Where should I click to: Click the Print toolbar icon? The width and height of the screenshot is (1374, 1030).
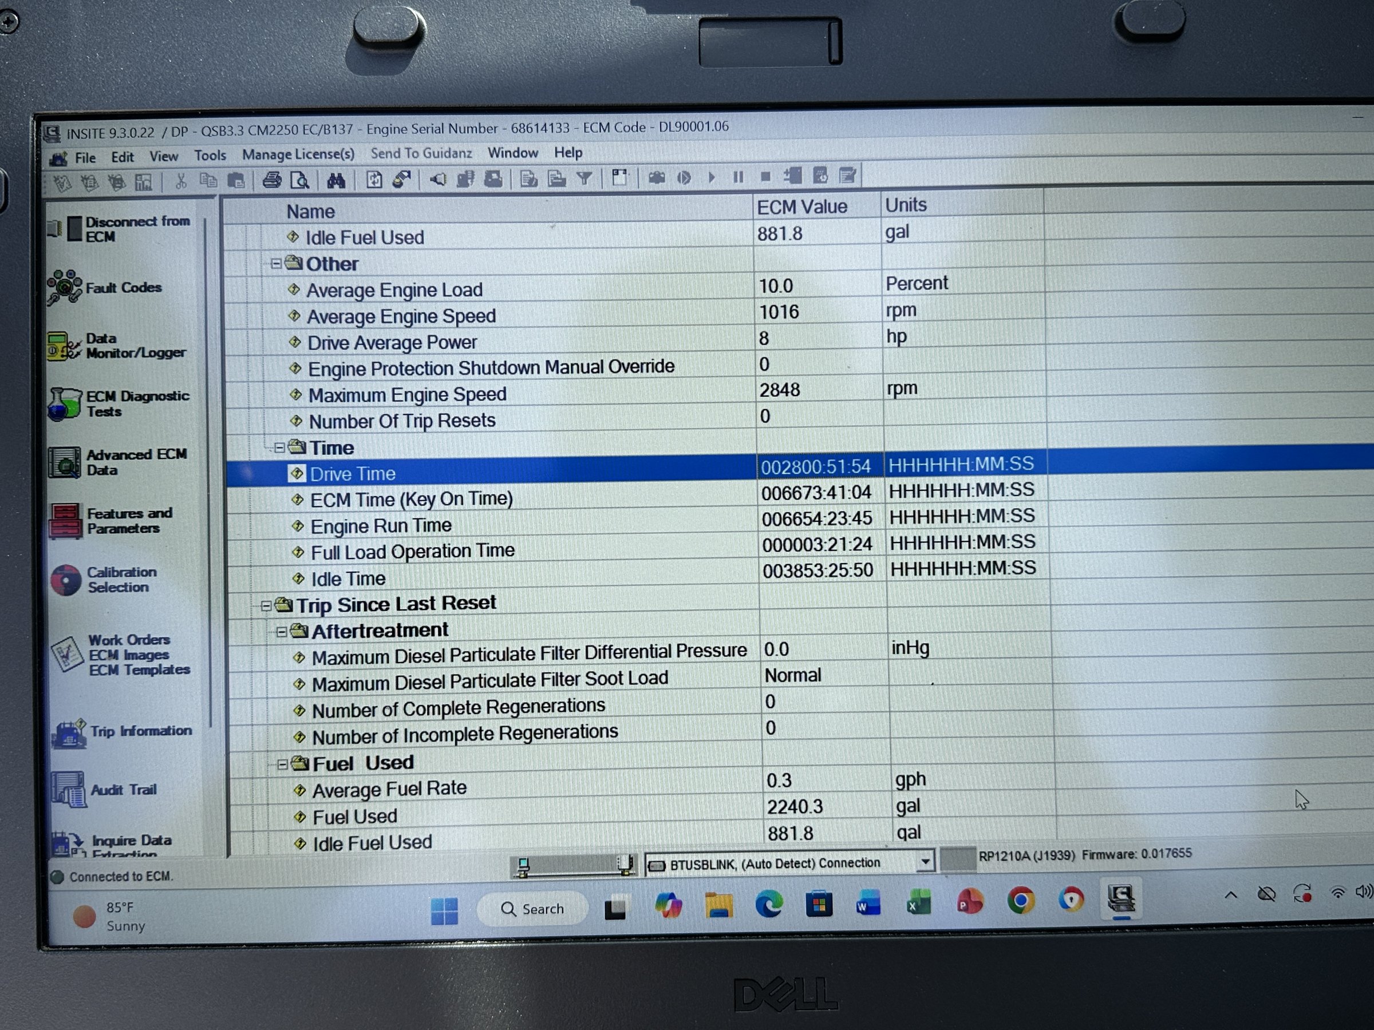coord(271,181)
